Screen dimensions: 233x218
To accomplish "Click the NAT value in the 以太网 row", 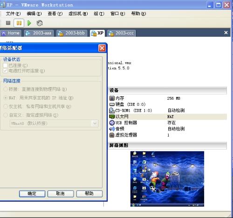I will [171, 116].
